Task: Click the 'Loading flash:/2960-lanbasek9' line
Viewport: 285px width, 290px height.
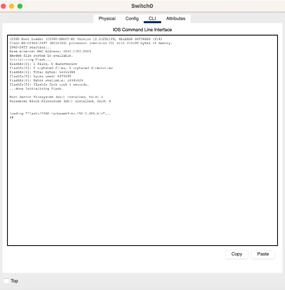Action: [x=60, y=114]
